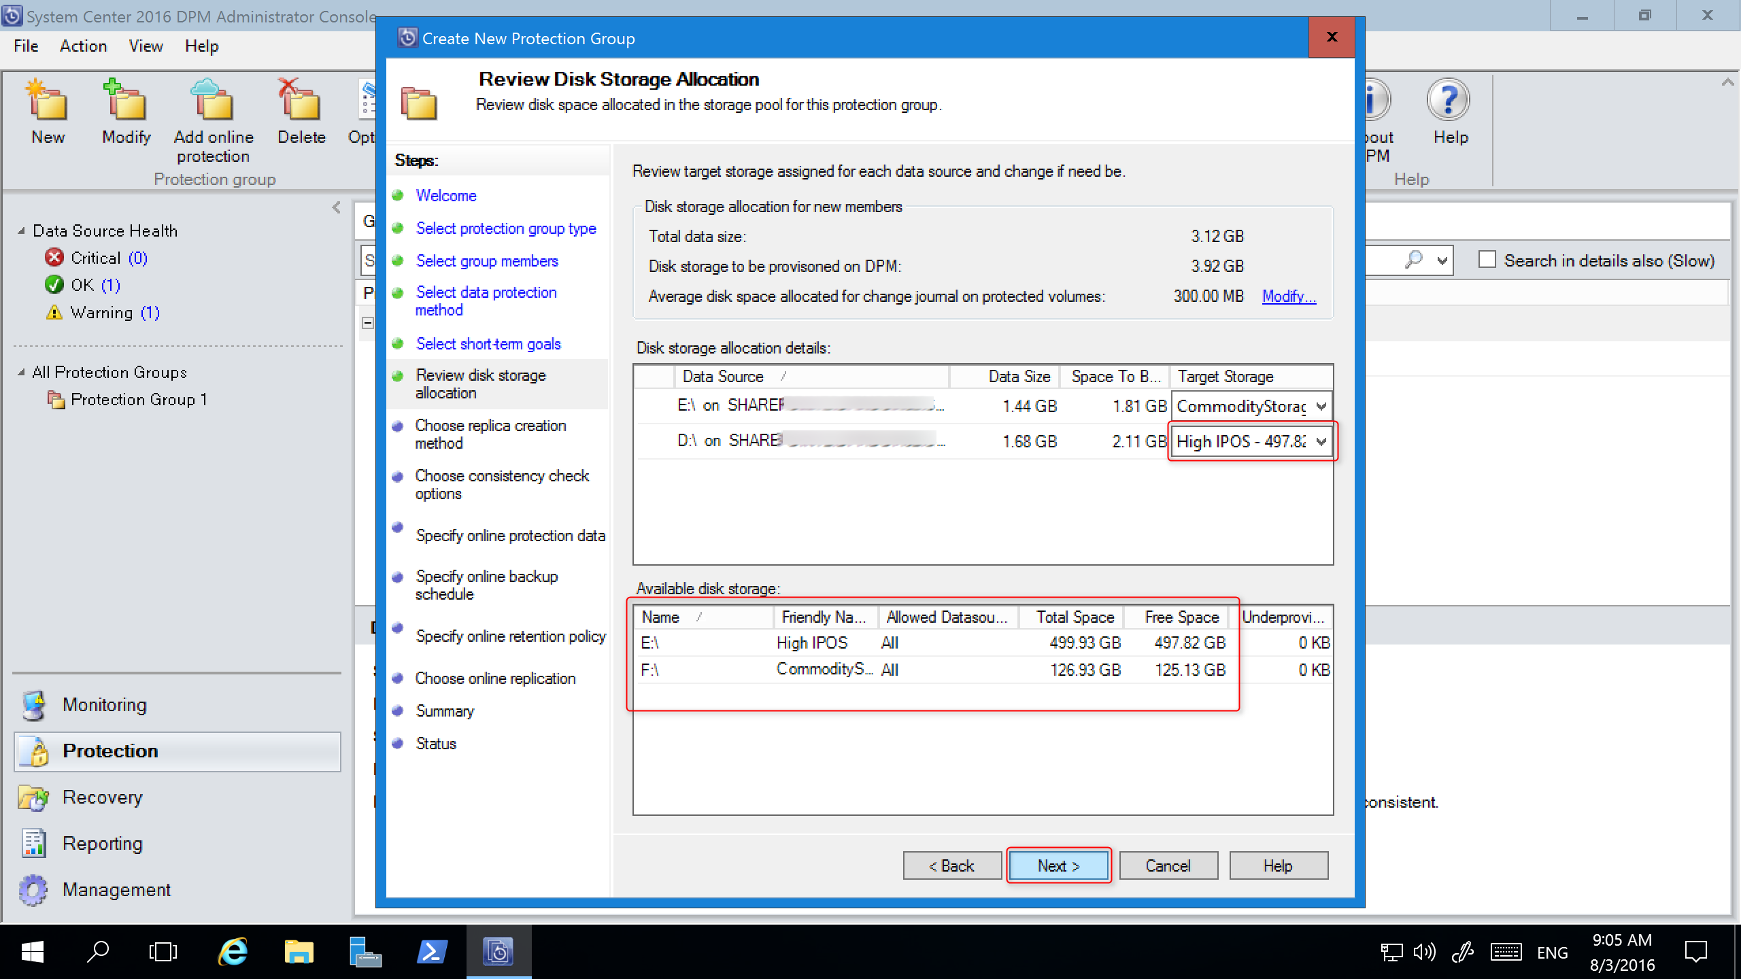
Task: Select Welcome step in wizard
Action: (445, 195)
